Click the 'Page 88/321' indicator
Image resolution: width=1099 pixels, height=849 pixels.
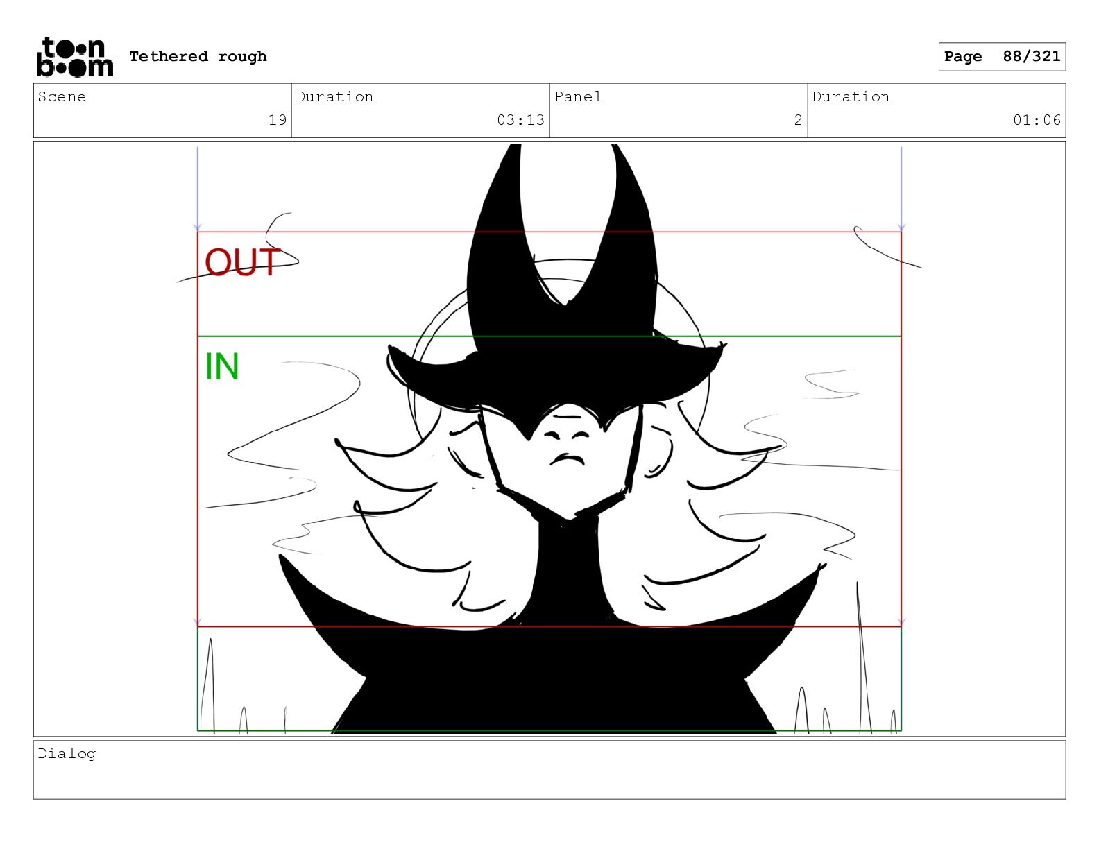click(x=1002, y=57)
